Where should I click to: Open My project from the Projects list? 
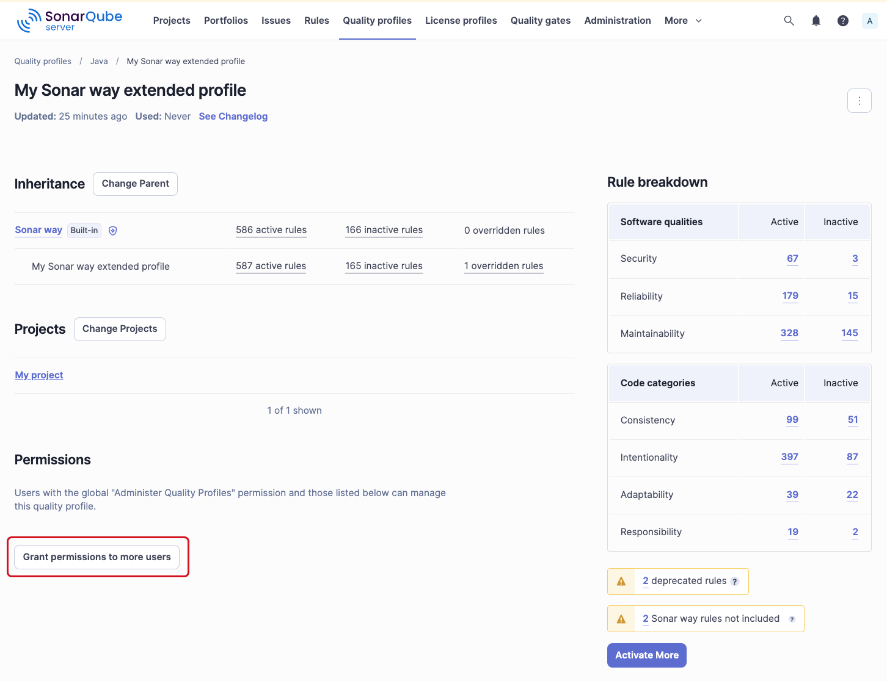(38, 375)
